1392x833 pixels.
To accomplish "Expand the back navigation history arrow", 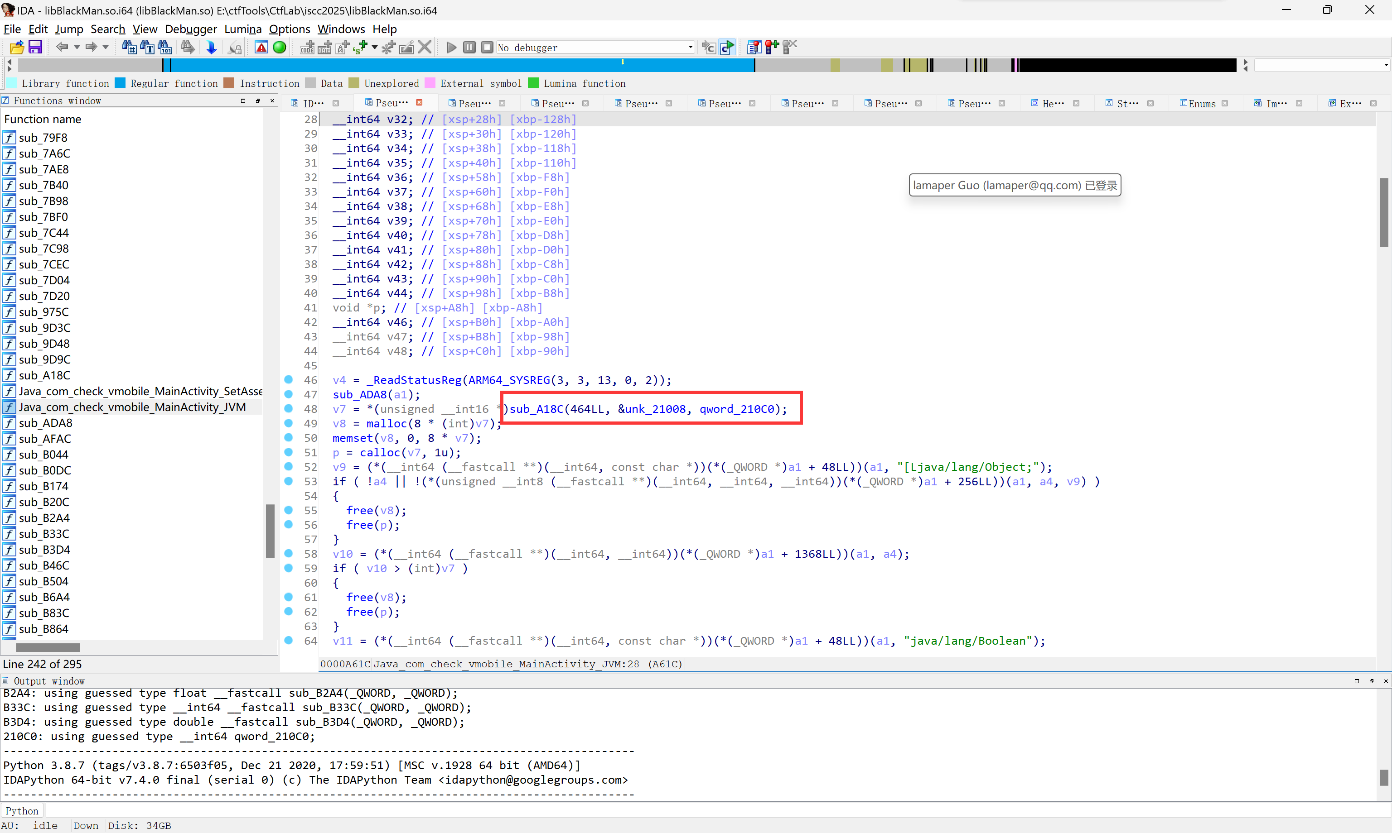I will pyautogui.click(x=77, y=48).
